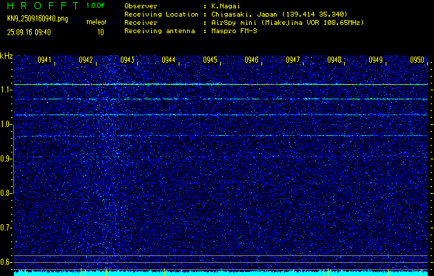Image resolution: width=434 pixels, height=276 pixels.
Task: Click the meteor count label
Action: [97, 22]
